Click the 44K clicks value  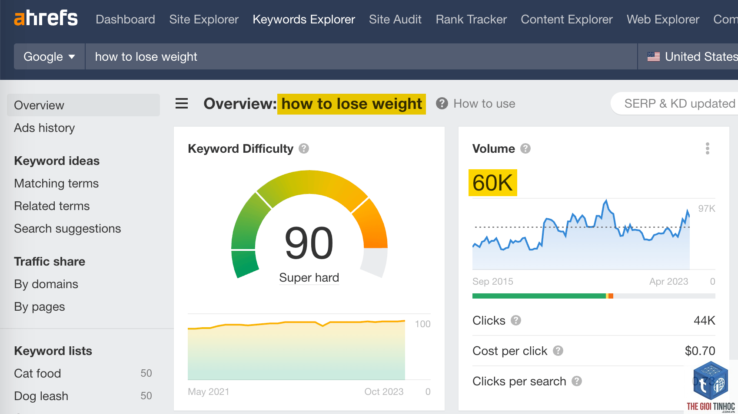pyautogui.click(x=705, y=320)
